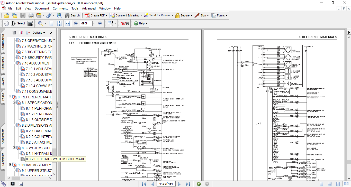Open the zoom percentage dropdown

94,23
